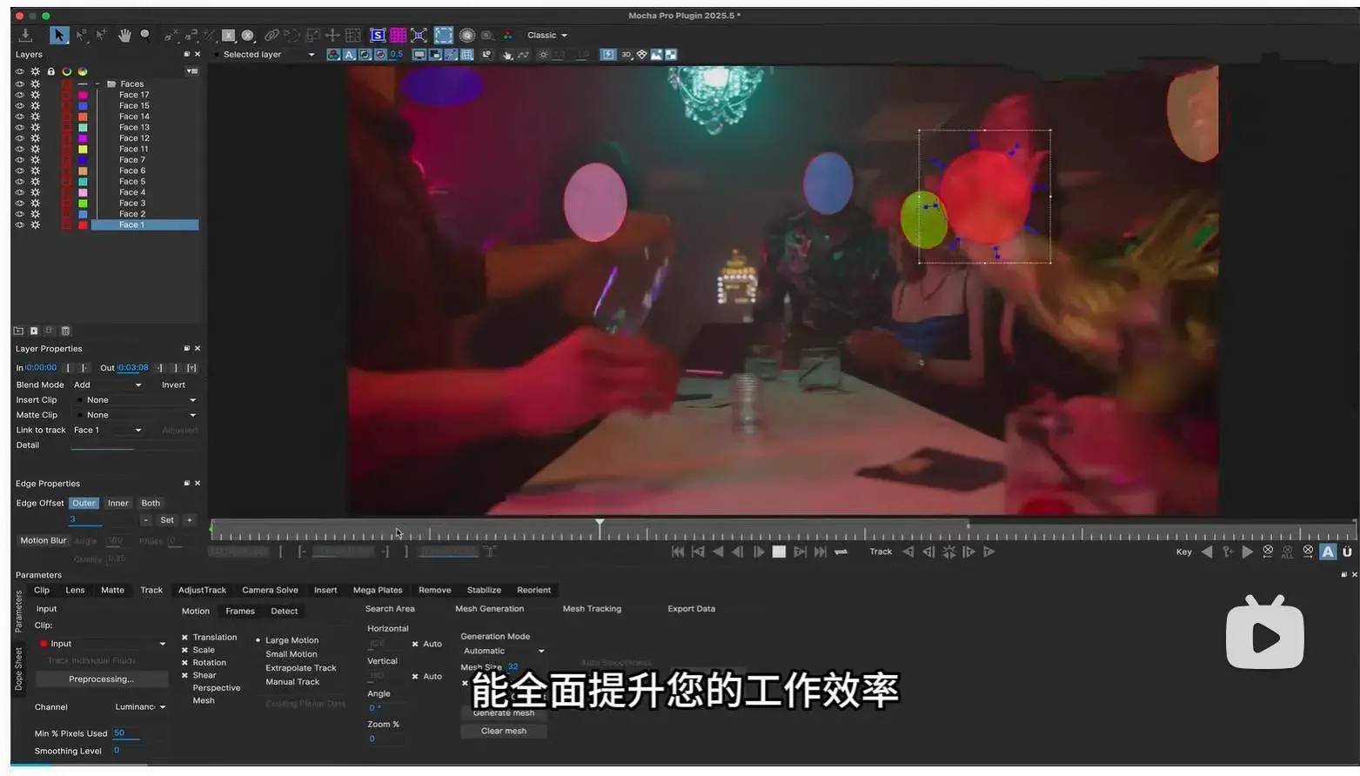Hide the Face 1 layer
The width and height of the screenshot is (1360, 776).
point(19,224)
